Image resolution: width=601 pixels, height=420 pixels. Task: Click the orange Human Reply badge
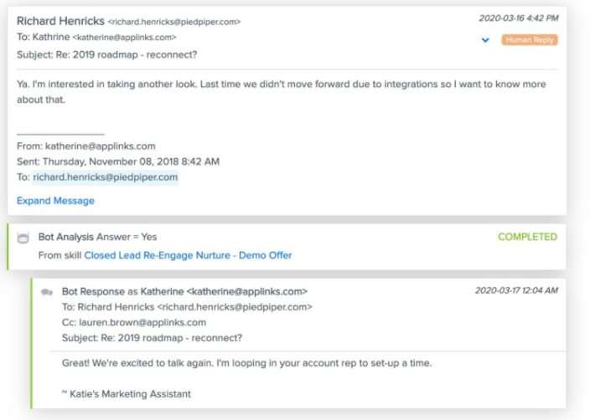coord(530,40)
